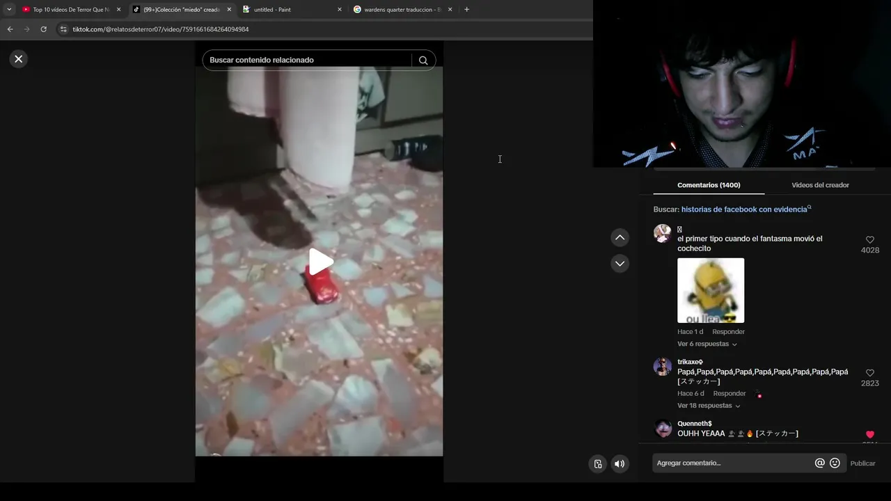This screenshot has height=501, width=891.
Task: Expand 'Ver 6 respuestas'
Action: 707,344
